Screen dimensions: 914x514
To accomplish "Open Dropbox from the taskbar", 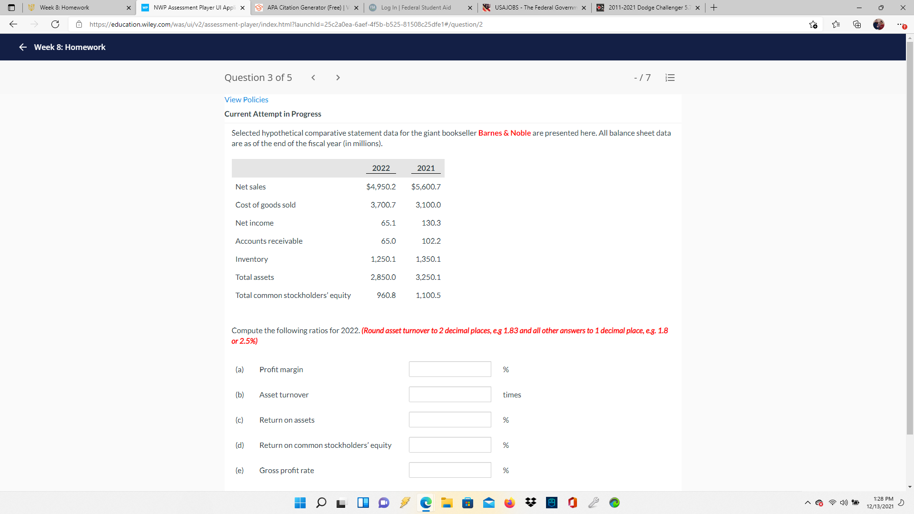I will point(531,503).
